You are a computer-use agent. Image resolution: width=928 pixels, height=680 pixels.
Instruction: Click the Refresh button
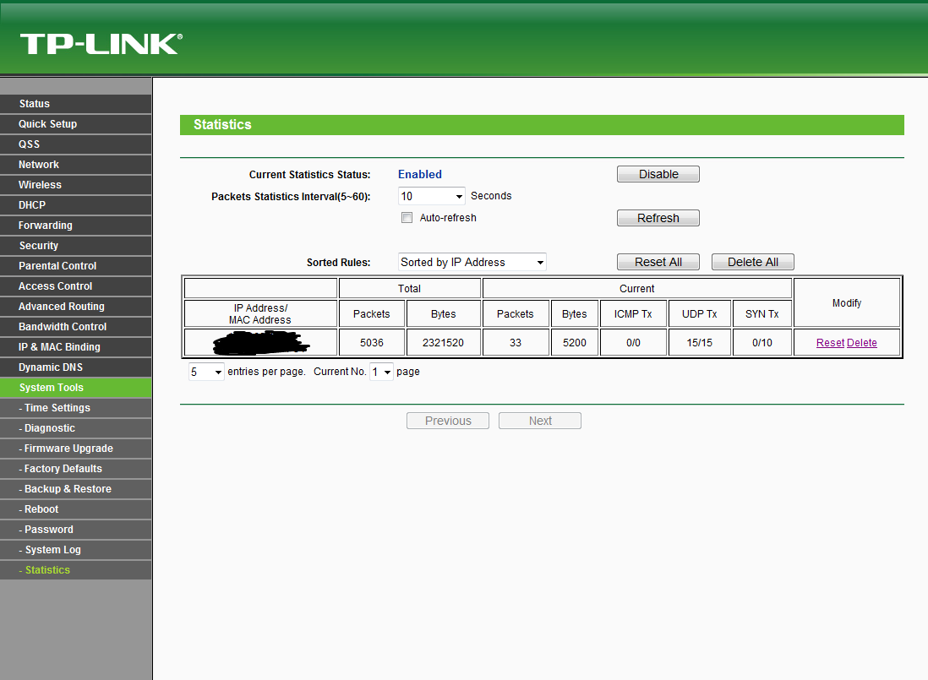(658, 218)
